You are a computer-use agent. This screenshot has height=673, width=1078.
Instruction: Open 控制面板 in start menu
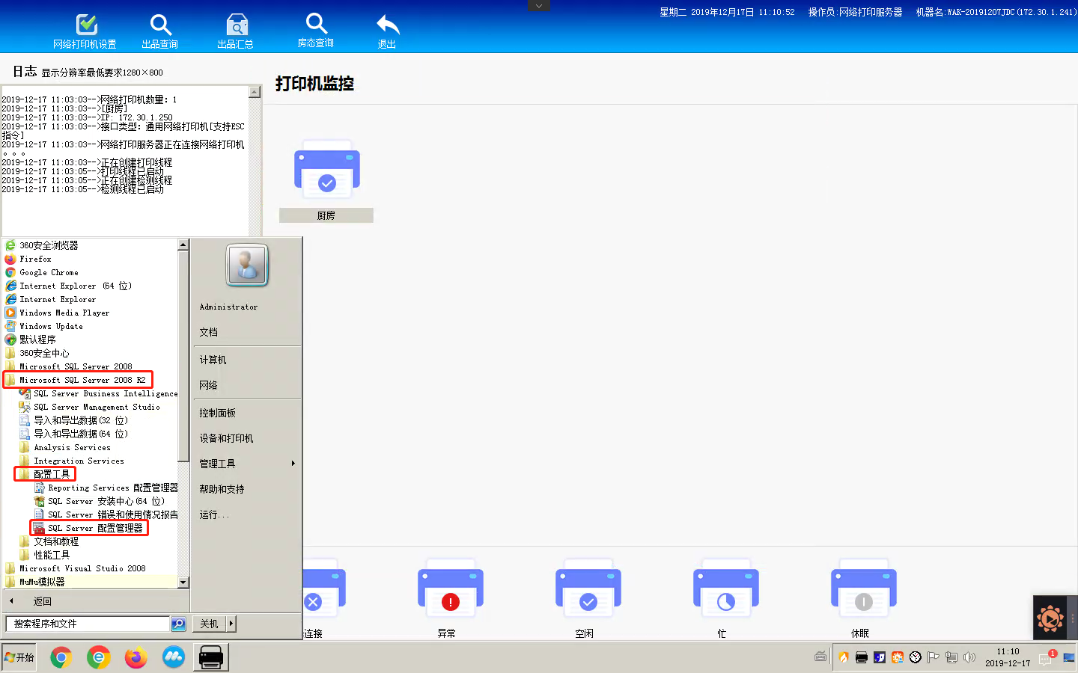(218, 413)
